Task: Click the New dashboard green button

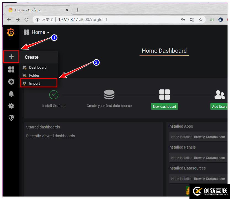Action: 164,106
